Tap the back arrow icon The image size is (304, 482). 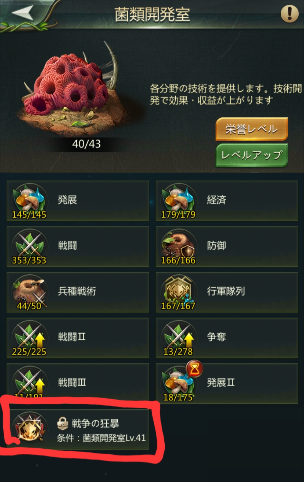coord(23,13)
